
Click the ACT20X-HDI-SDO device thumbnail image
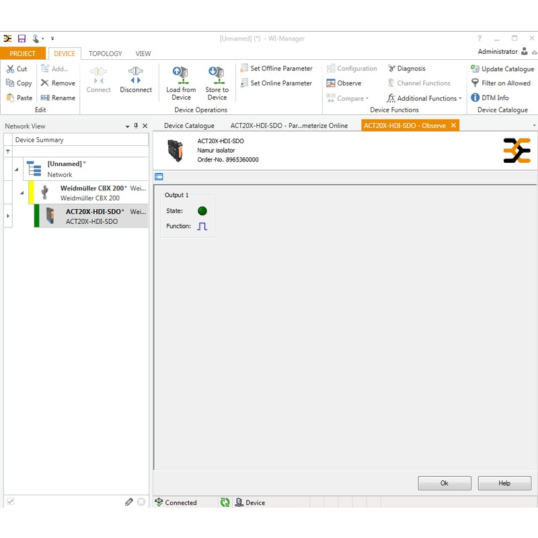(x=175, y=151)
